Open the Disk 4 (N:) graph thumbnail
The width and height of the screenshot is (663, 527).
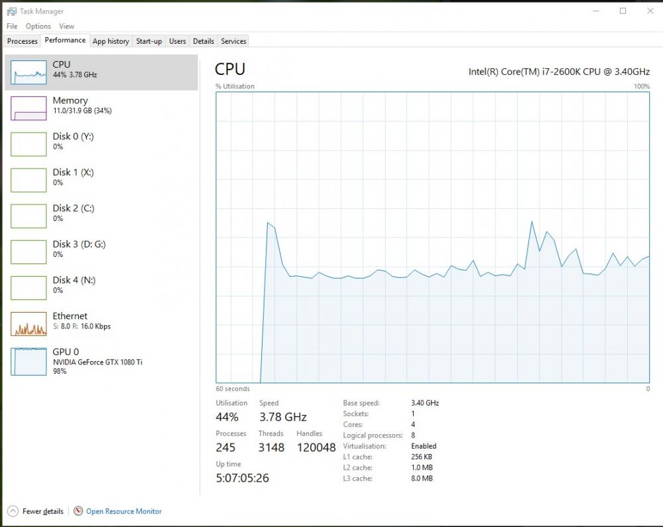[x=29, y=288]
